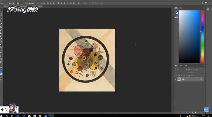The width and height of the screenshot is (212, 117).
Task: Filter layers by type layer icon
Action: tap(191, 69)
